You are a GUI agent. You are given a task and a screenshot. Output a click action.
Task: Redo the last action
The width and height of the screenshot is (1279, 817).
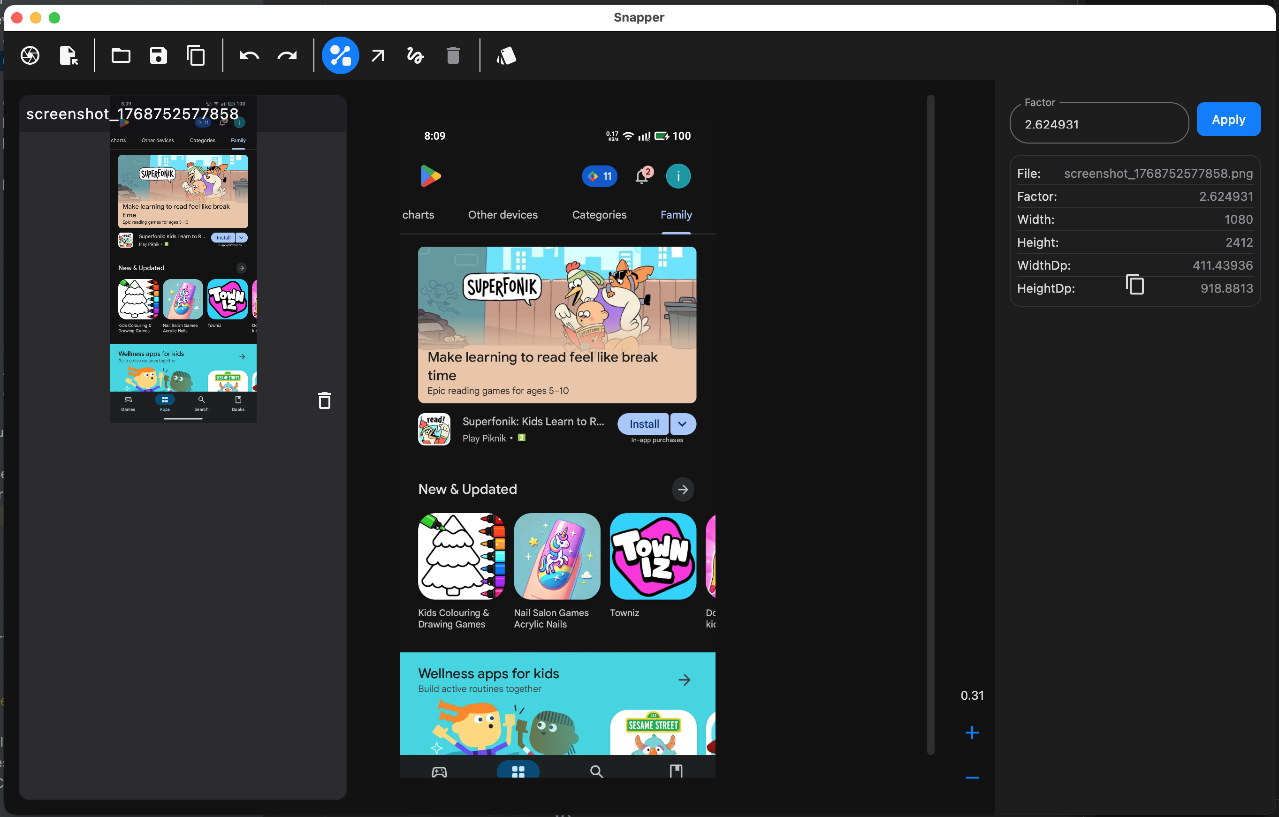287,55
